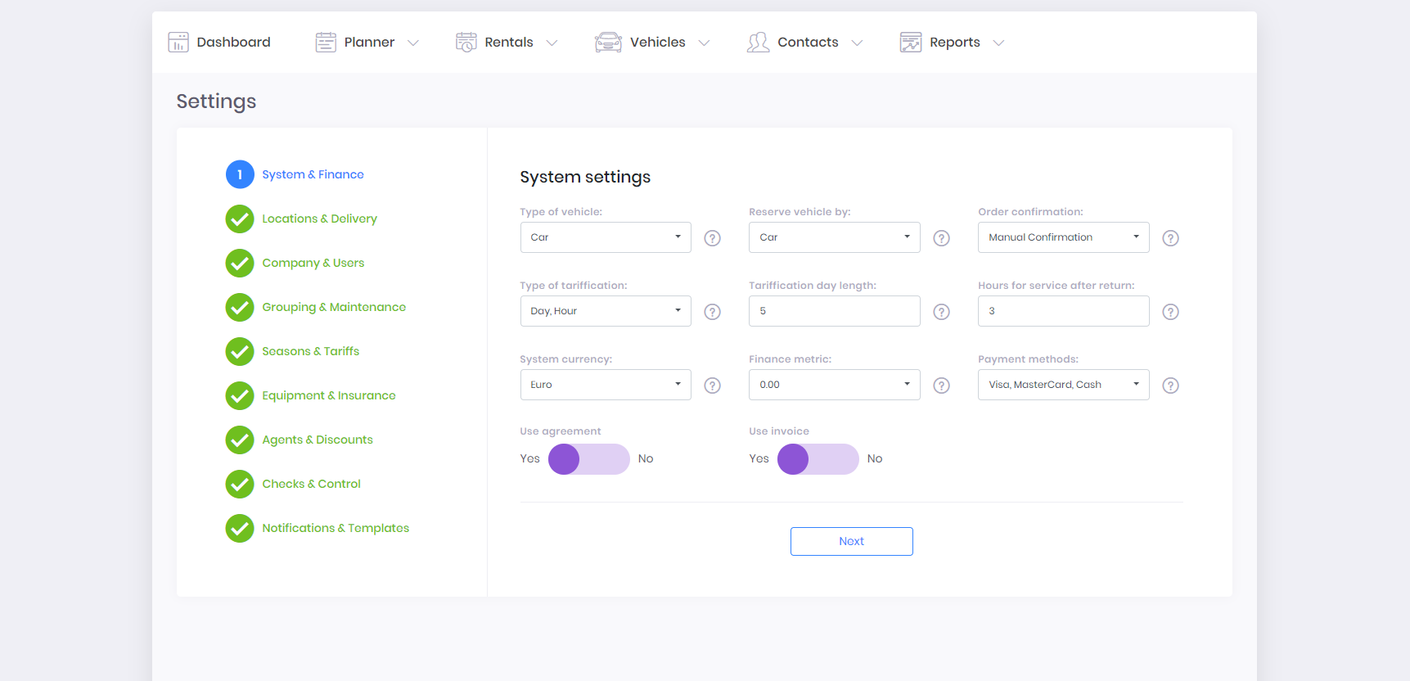Open the Reports menu item
This screenshot has height=681, width=1410.
pyautogui.click(x=954, y=42)
